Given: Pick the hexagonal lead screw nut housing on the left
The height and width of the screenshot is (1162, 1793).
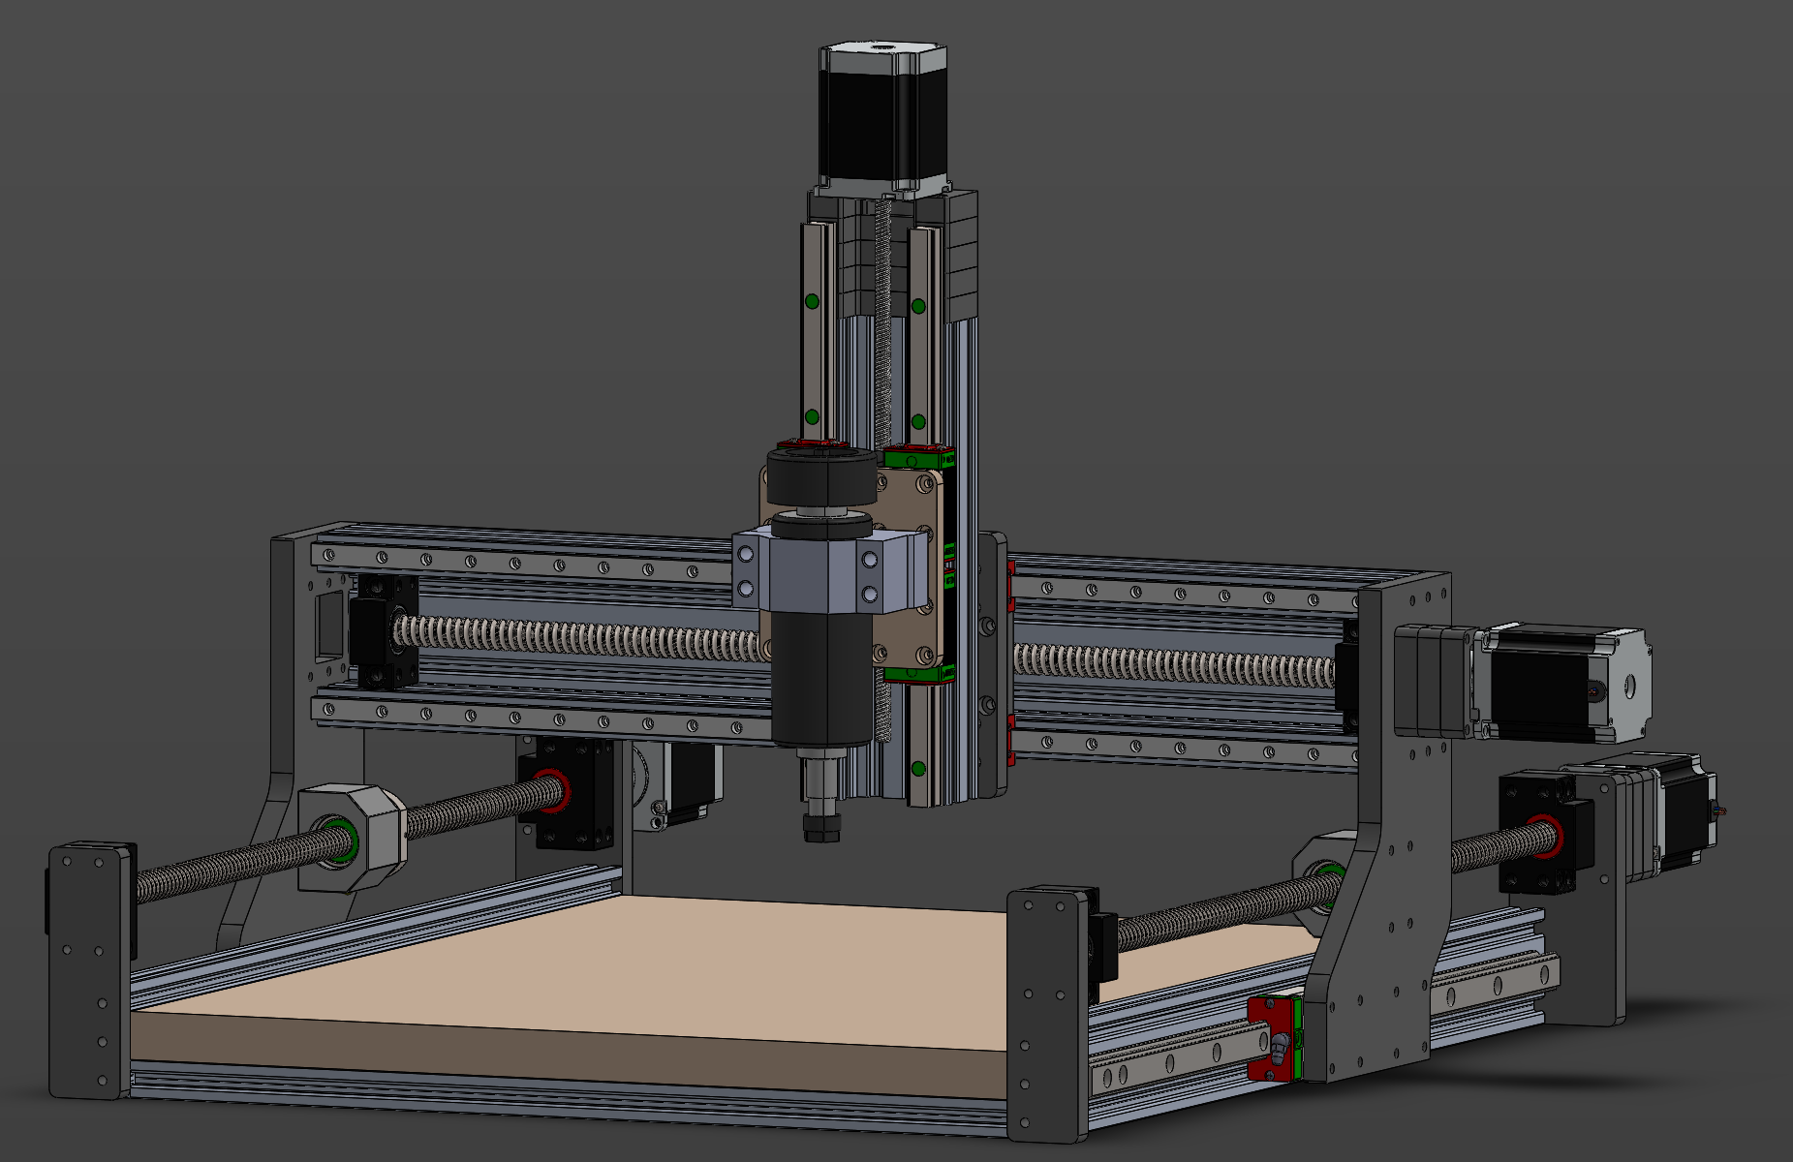Looking at the screenshot, I should click(x=350, y=838).
